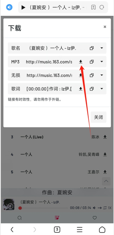Copy the MP3 link
This screenshot has width=114, height=235.
(92, 62)
